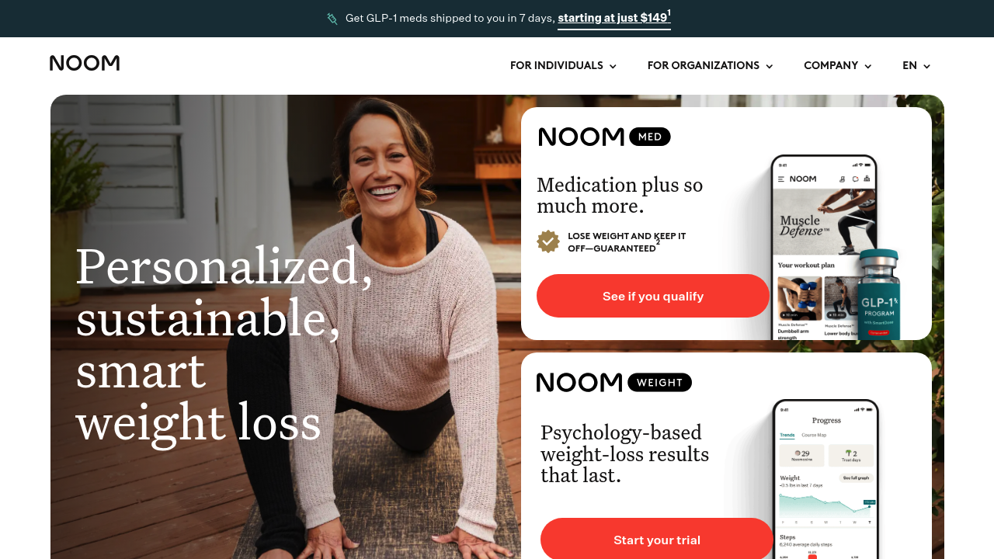Open the EN language selector
994x559 pixels.
point(916,65)
